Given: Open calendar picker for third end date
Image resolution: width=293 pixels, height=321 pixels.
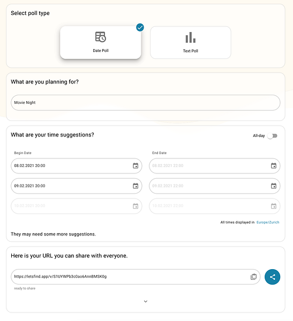Looking at the screenshot, I should click(x=274, y=206).
